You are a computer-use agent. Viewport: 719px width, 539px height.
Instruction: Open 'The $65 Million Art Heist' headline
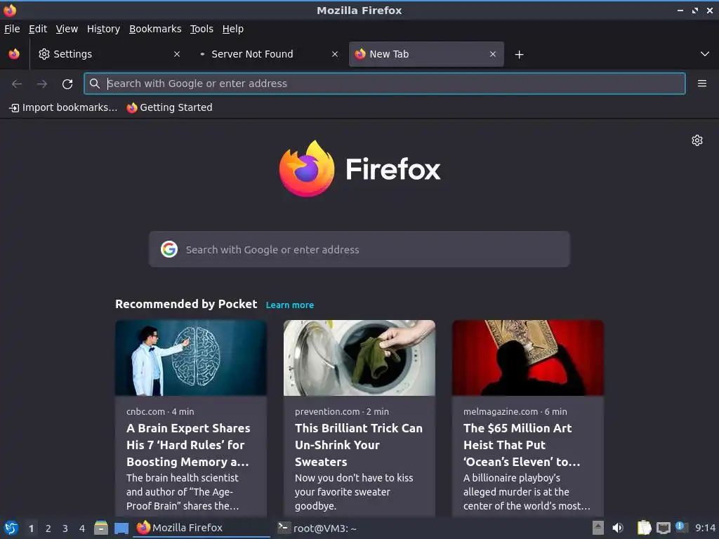click(x=522, y=445)
